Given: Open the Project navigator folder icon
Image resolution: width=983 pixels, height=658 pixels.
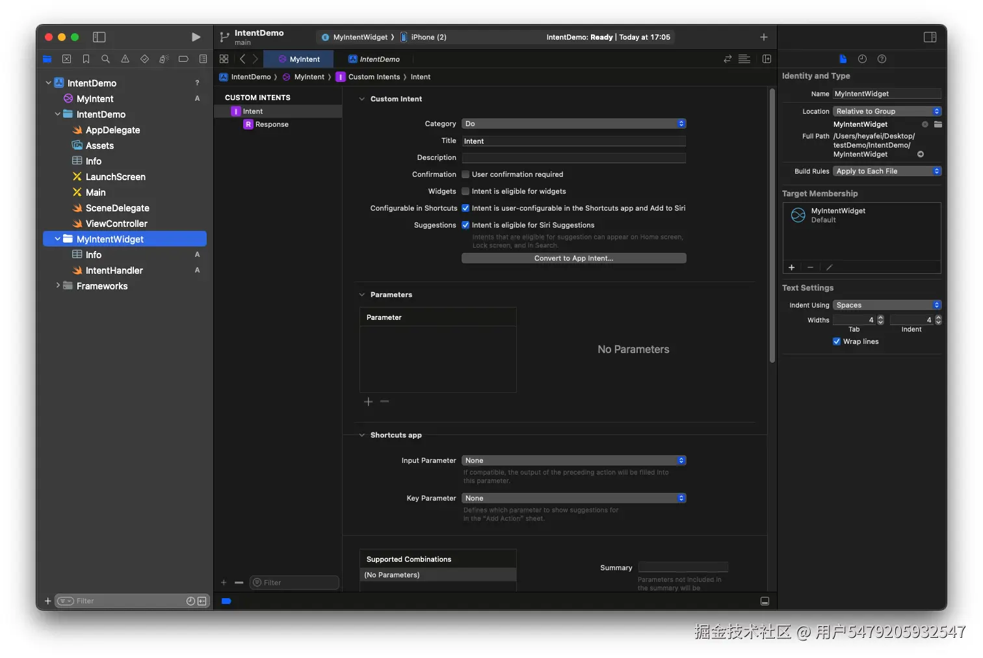Looking at the screenshot, I should click(47, 59).
